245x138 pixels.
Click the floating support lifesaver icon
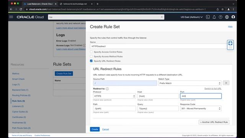tap(230, 43)
